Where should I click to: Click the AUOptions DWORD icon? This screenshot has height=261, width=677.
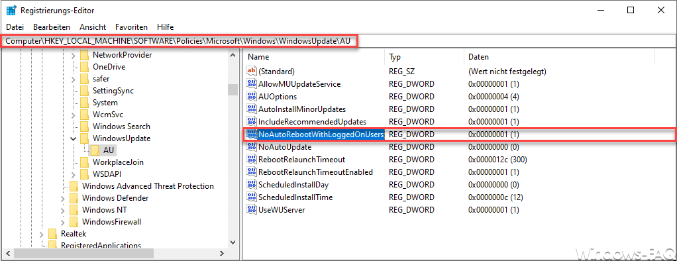[x=251, y=96]
